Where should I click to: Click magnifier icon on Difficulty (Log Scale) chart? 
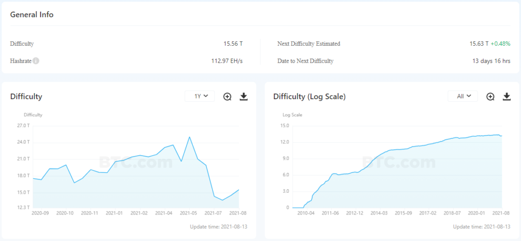click(x=490, y=97)
